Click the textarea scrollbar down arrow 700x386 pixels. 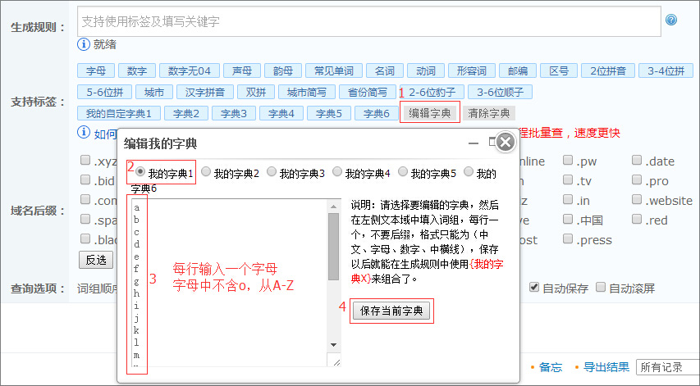click(333, 344)
